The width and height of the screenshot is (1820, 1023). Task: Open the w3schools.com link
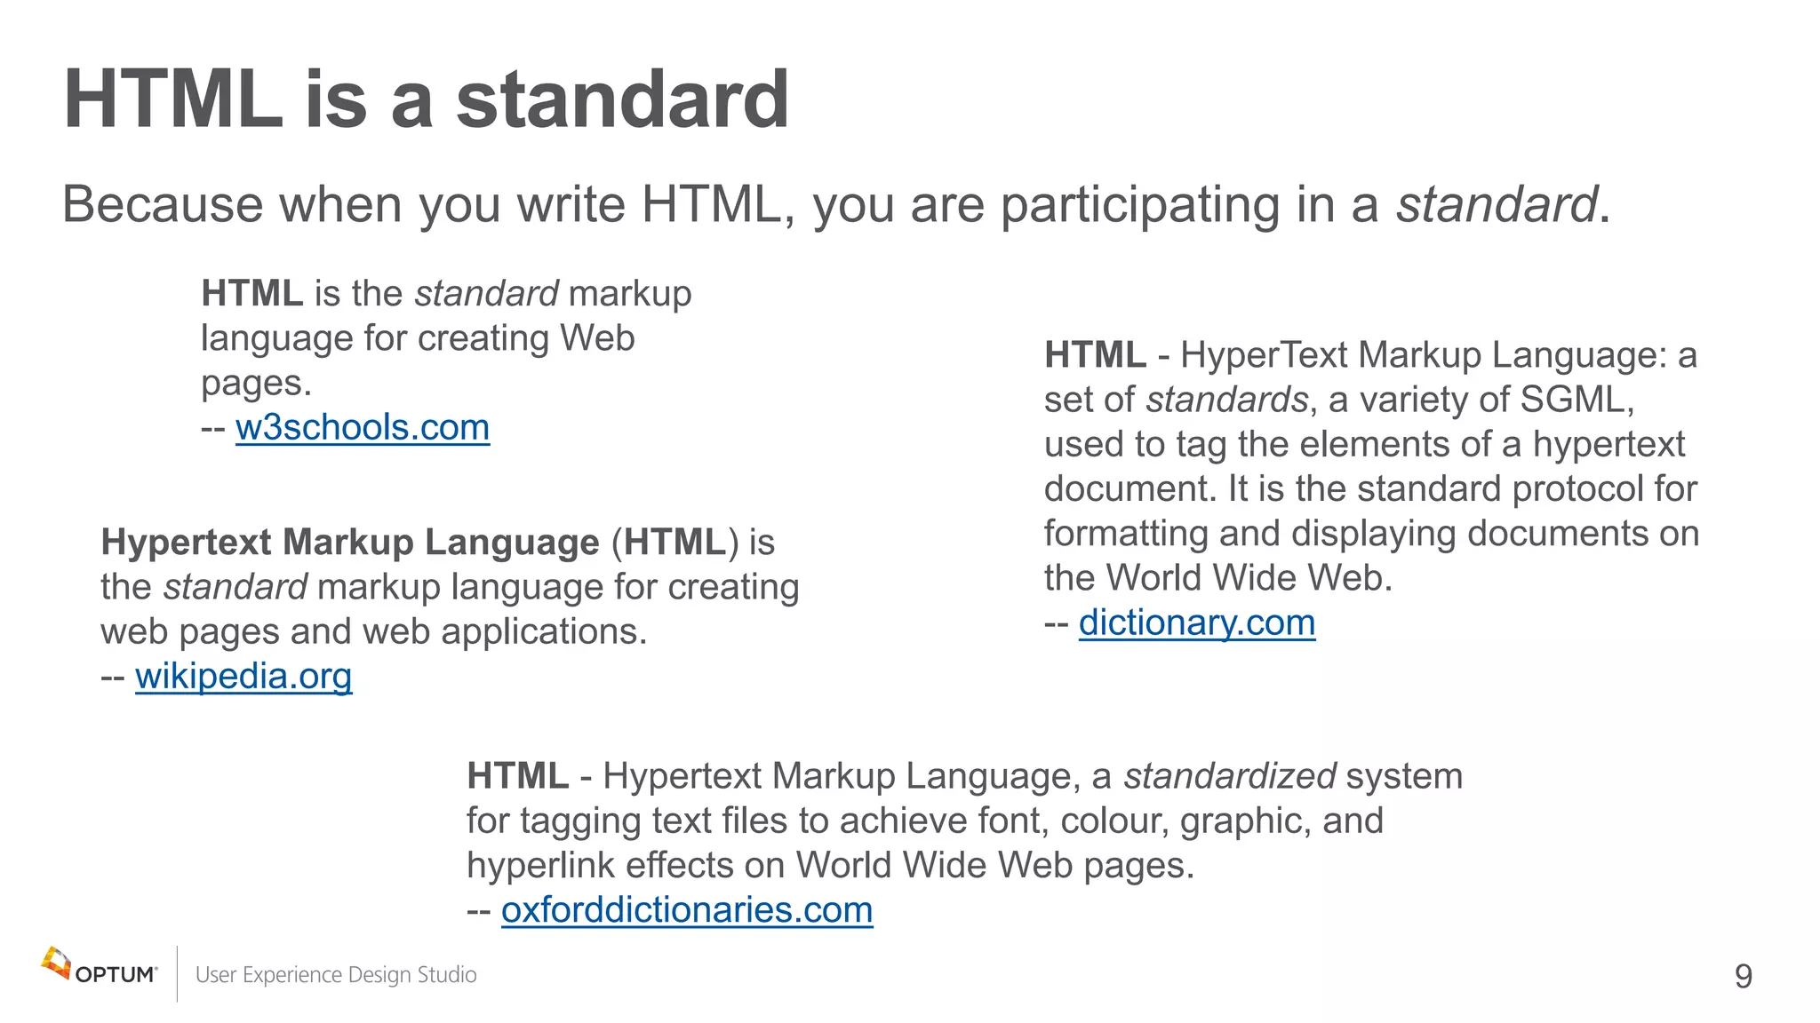click(363, 428)
